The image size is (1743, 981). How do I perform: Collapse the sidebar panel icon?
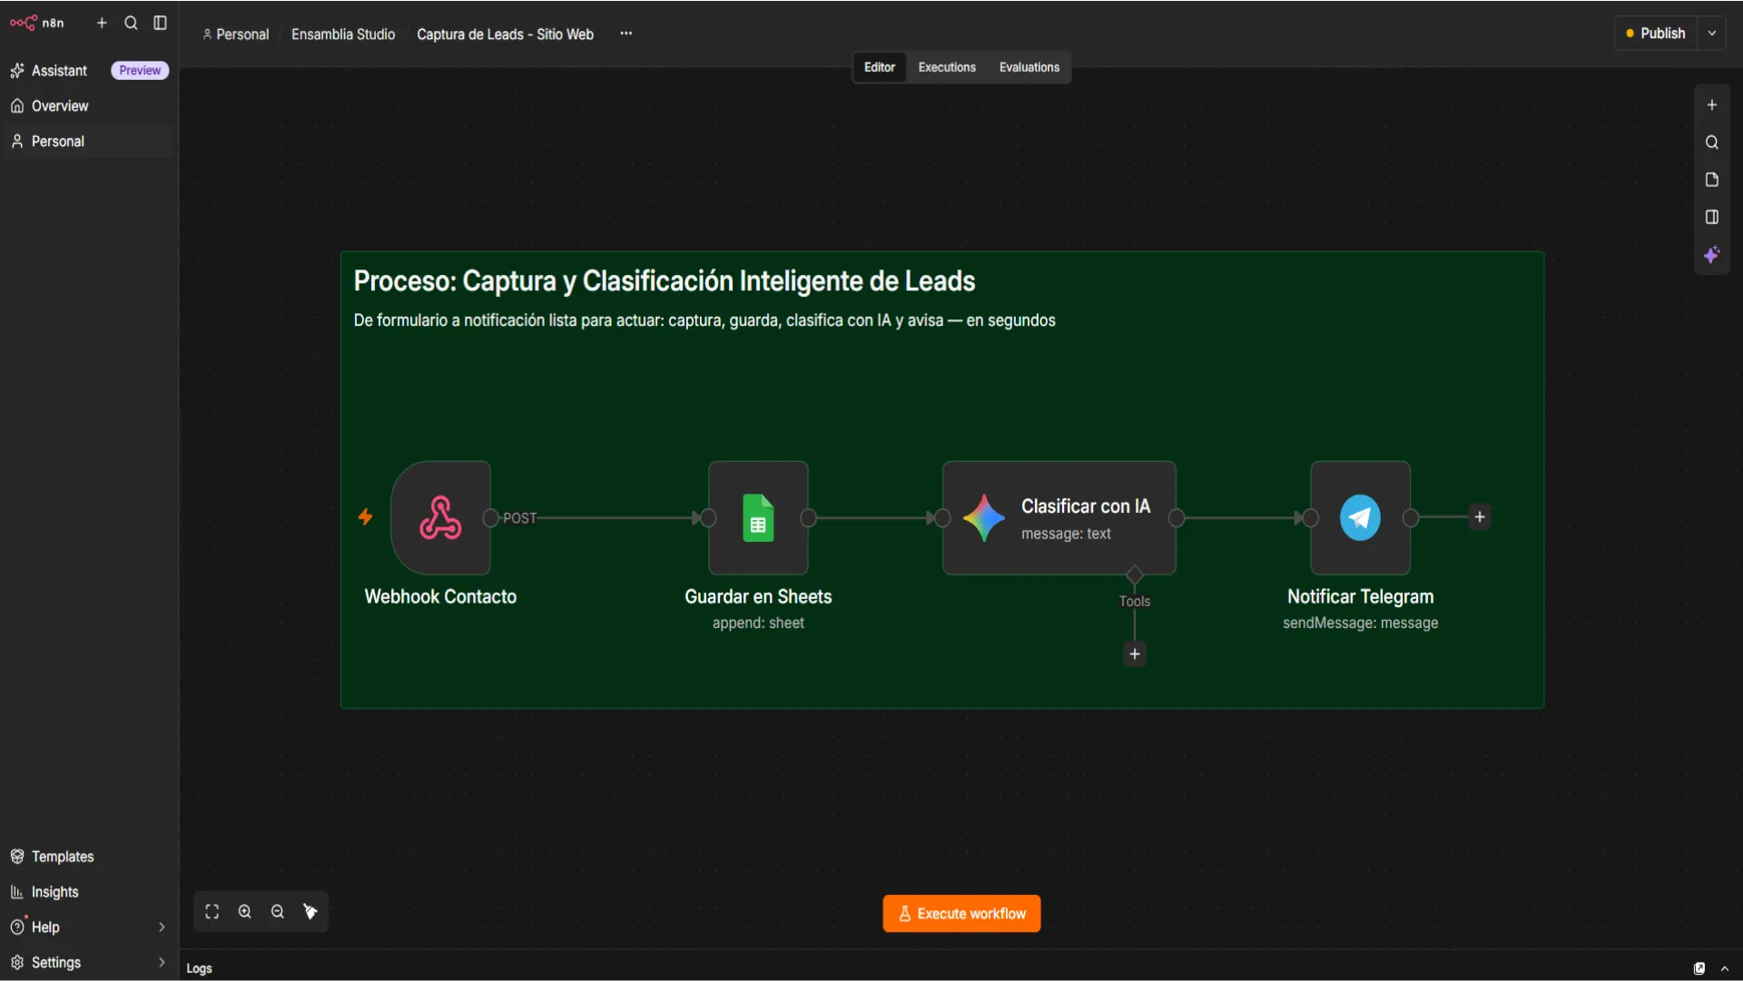[161, 23]
